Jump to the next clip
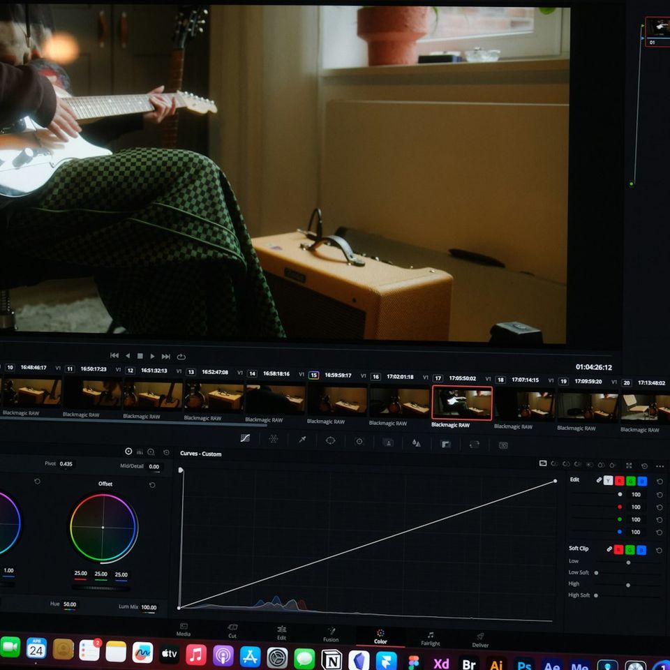Image resolution: width=670 pixels, height=670 pixels. tap(166, 357)
